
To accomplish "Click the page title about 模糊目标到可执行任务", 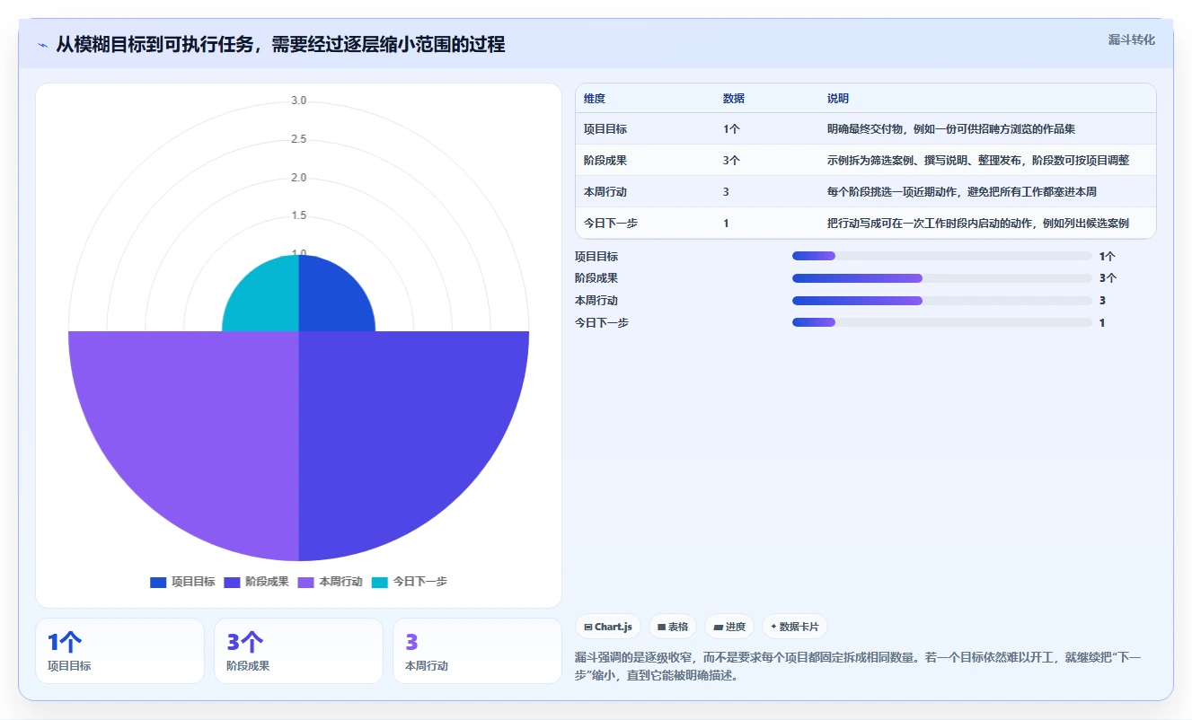I will click(x=280, y=44).
